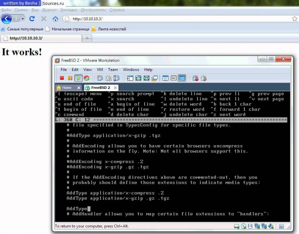Click the sound device status icon

click(x=271, y=226)
